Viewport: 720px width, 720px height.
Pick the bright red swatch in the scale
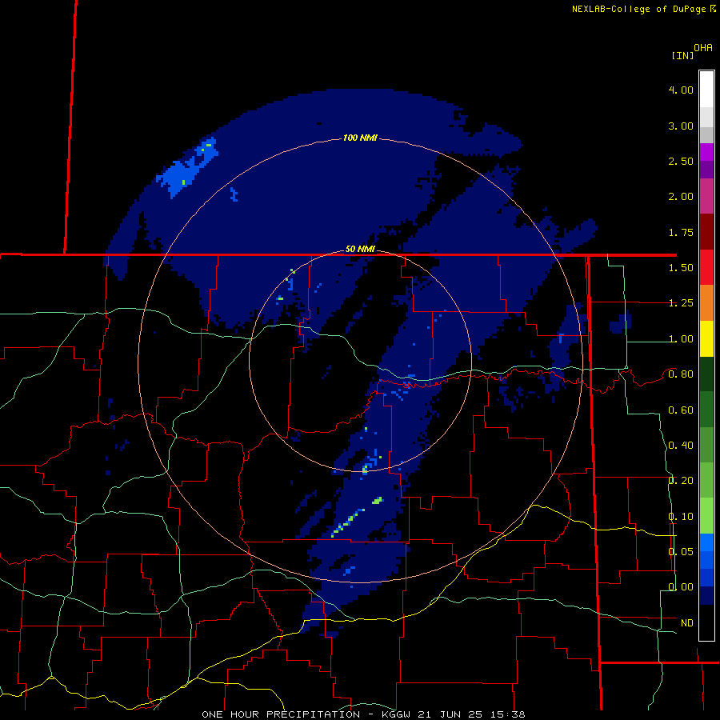click(x=706, y=267)
